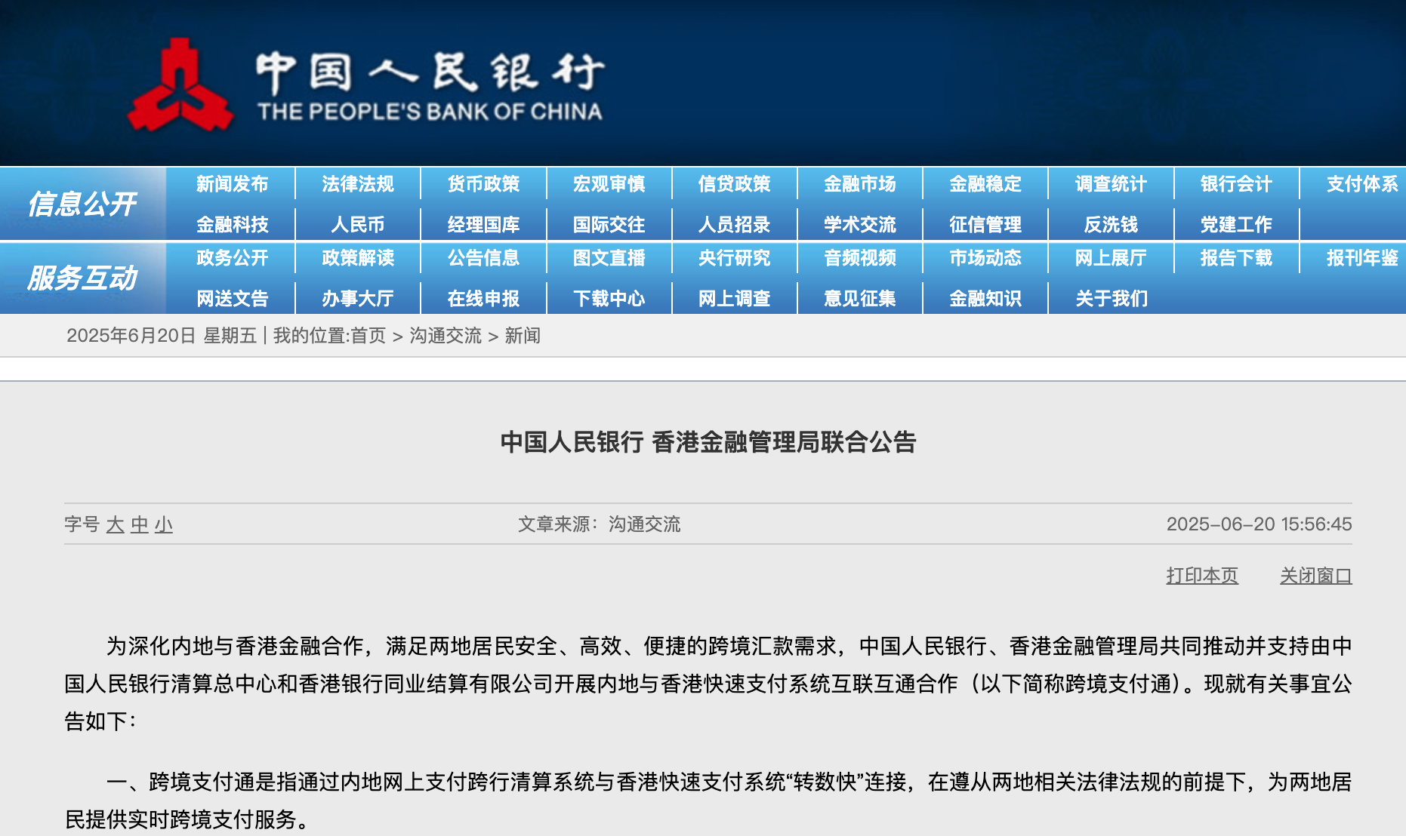Open 央行研究 navigation item
Viewport: 1406px width, 836px height.
point(734,258)
